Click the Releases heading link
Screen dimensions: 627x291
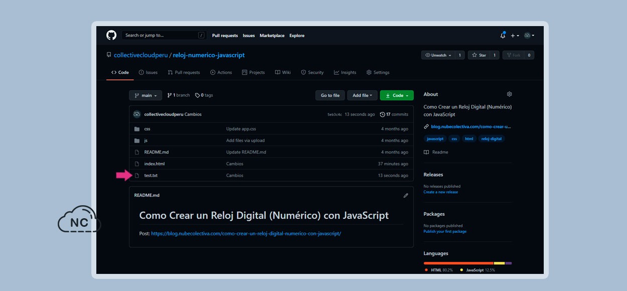433,175
